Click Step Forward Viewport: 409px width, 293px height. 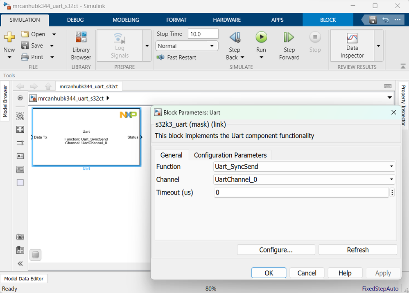pyautogui.click(x=289, y=46)
